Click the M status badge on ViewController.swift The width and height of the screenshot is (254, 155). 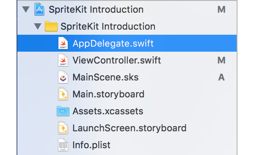click(x=221, y=60)
